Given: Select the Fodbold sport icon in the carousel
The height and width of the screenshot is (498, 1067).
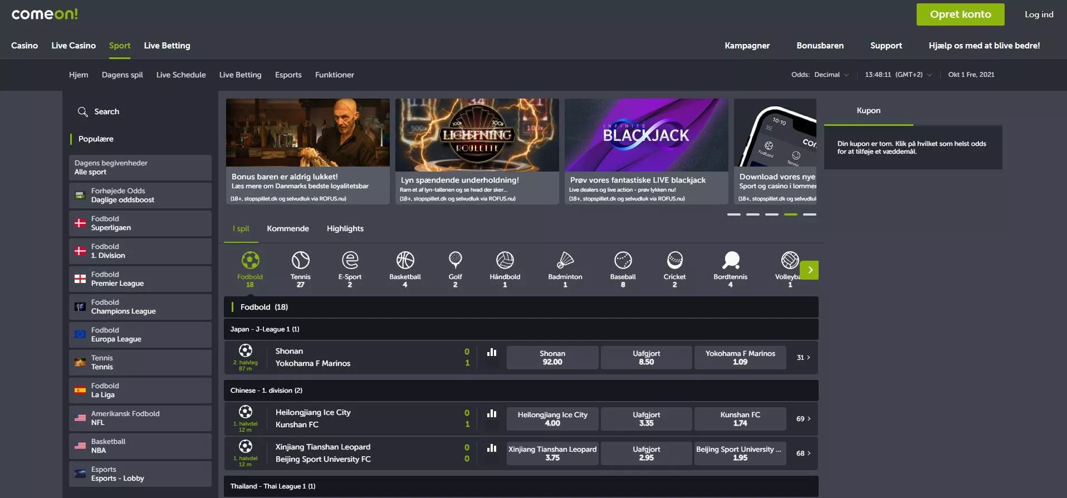Looking at the screenshot, I should click(x=250, y=260).
